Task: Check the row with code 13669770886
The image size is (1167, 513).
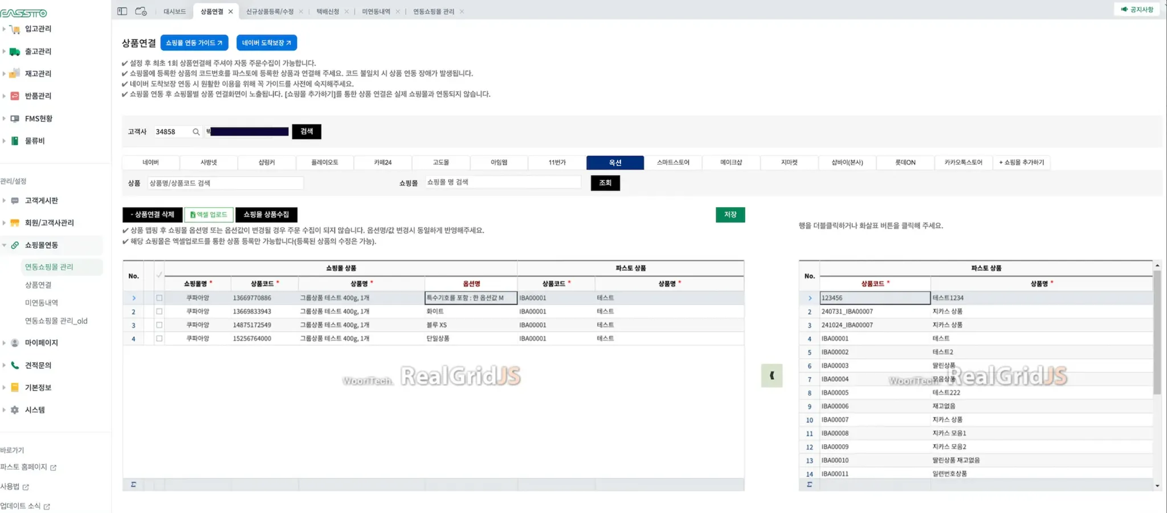Action: 159,298
